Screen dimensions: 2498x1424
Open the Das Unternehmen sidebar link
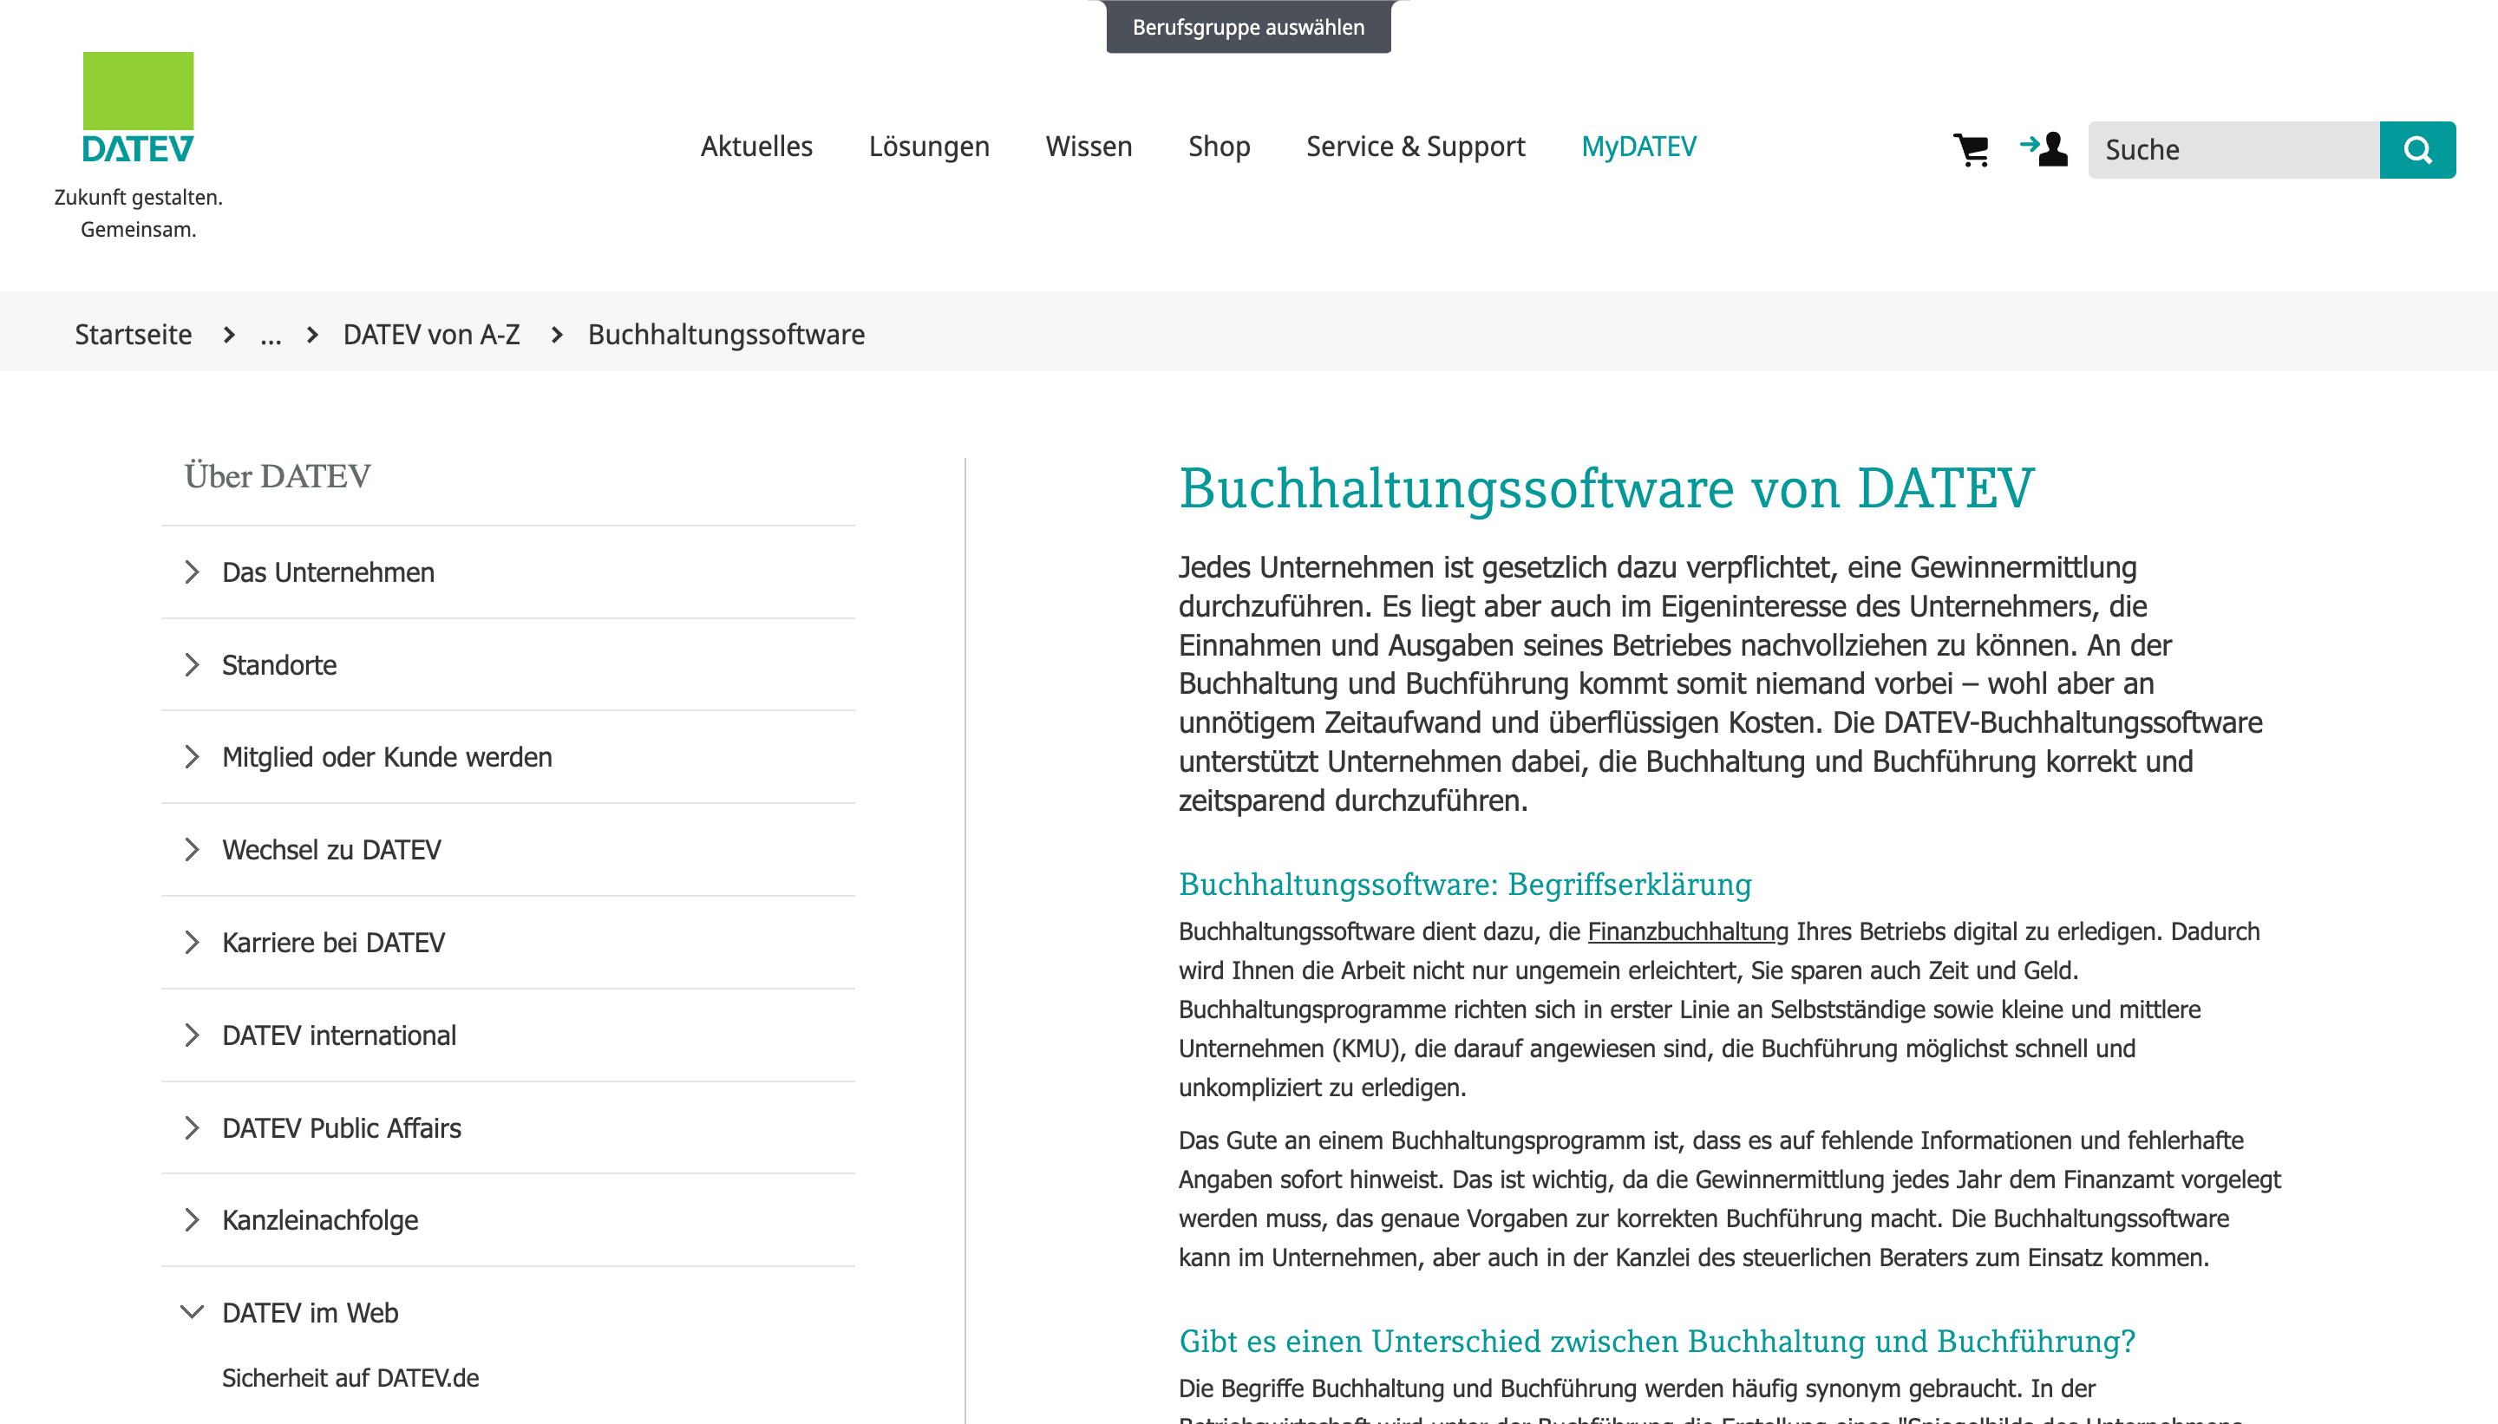click(x=328, y=572)
